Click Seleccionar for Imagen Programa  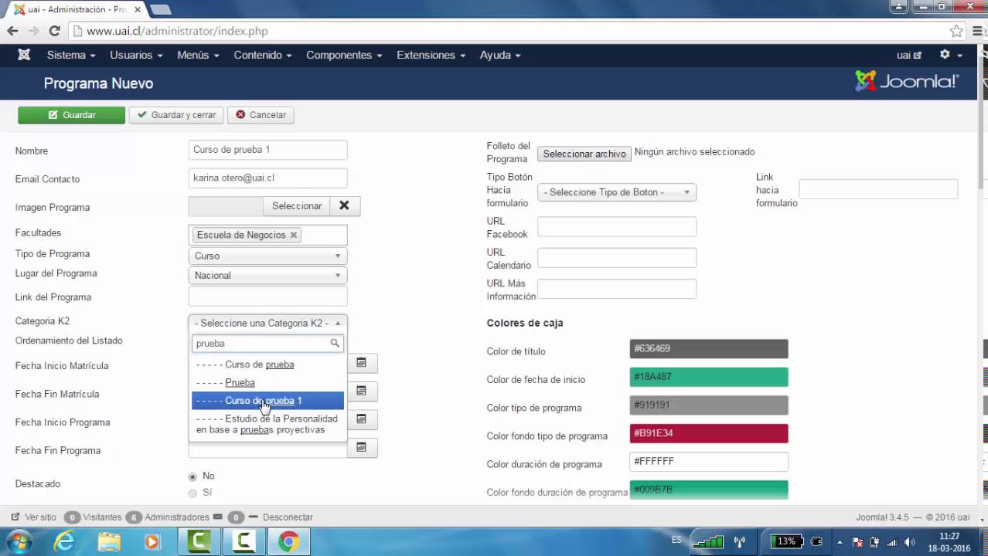pyautogui.click(x=297, y=206)
